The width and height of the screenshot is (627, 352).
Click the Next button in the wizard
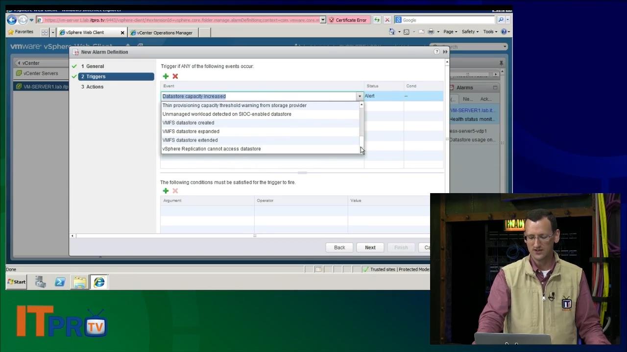click(370, 247)
